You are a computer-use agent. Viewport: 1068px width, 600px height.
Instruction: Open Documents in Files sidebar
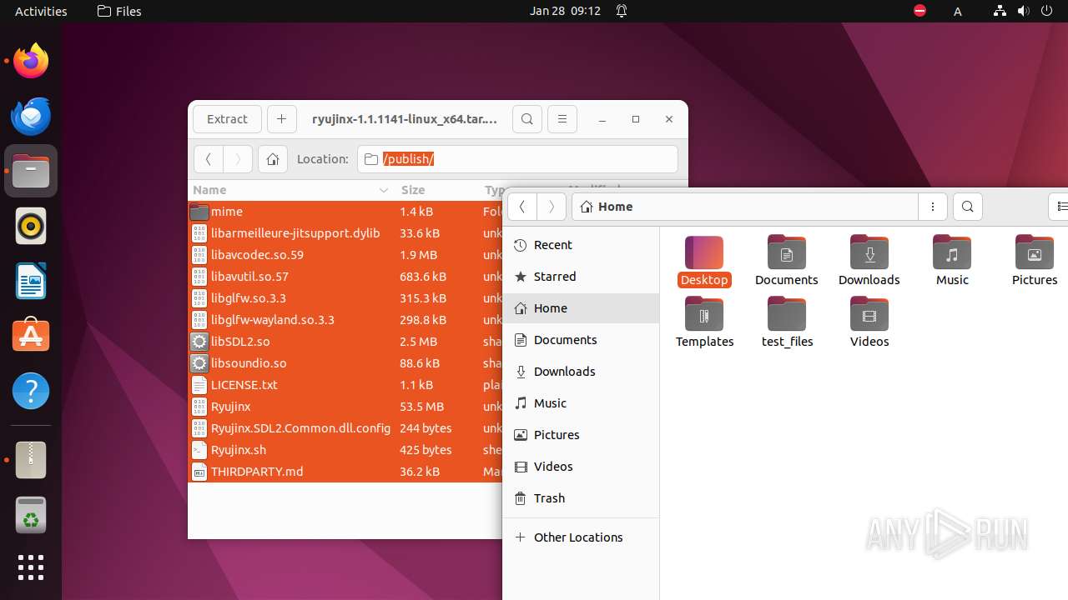[581, 340]
